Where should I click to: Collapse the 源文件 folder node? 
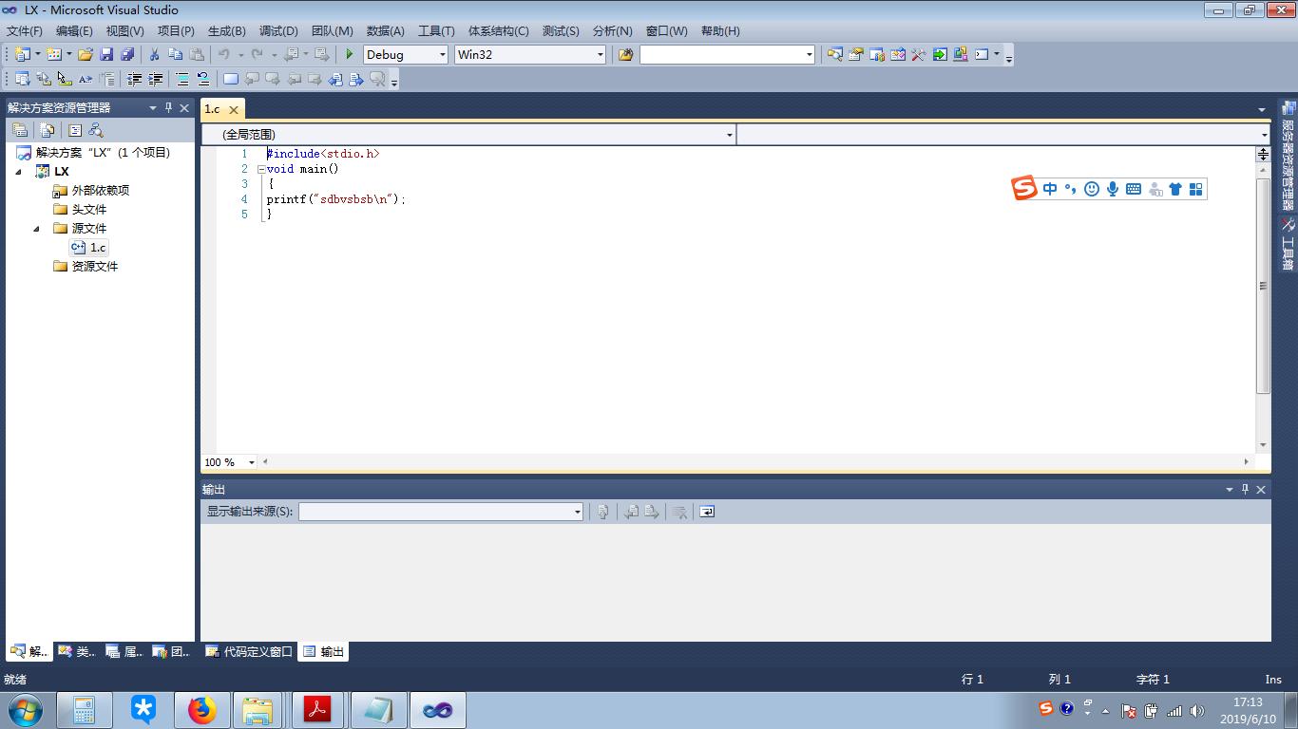click(37, 229)
